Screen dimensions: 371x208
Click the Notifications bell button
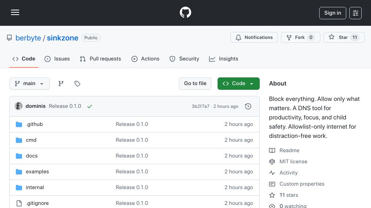pyautogui.click(x=254, y=37)
